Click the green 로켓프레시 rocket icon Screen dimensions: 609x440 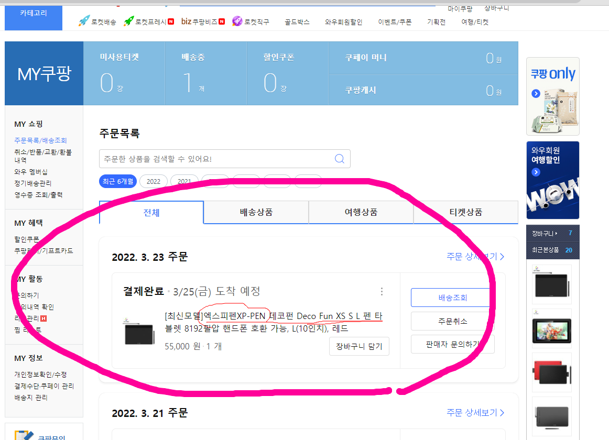pos(128,21)
